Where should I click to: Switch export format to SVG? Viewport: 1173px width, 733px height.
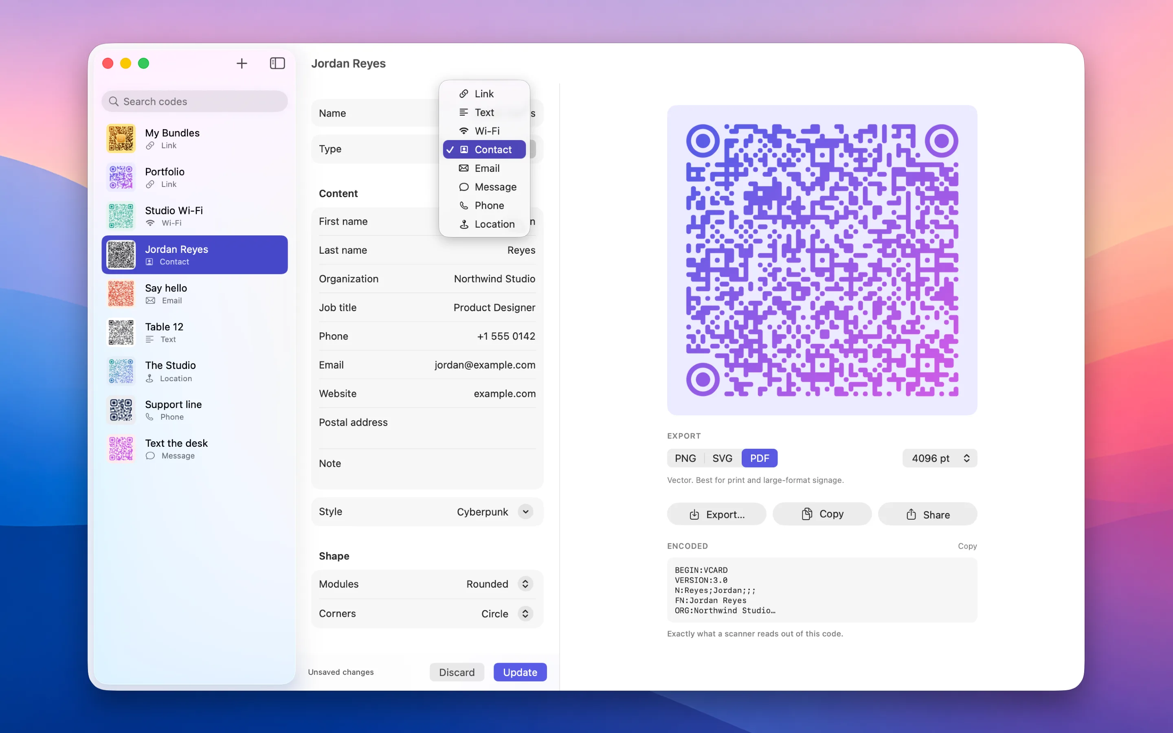[x=722, y=458]
